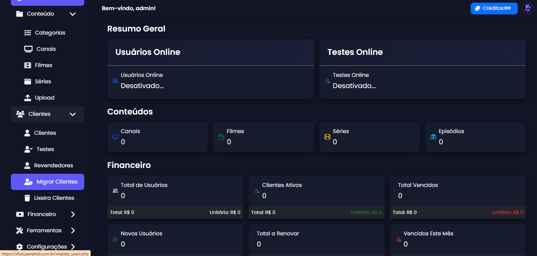This screenshot has height=256, width=537.
Task: Expand the Financeiro submenu arrow
Action: coord(73,214)
